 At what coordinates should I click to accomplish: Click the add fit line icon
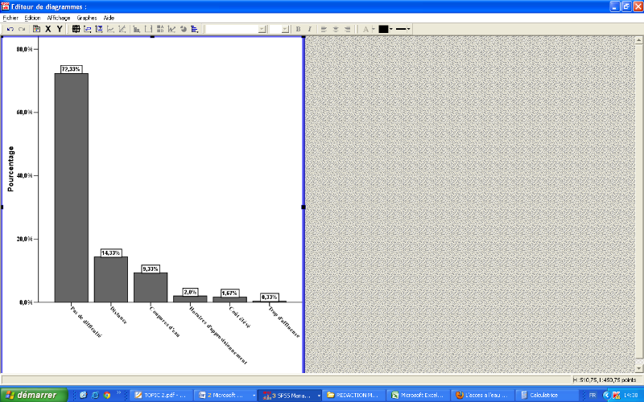(x=122, y=29)
